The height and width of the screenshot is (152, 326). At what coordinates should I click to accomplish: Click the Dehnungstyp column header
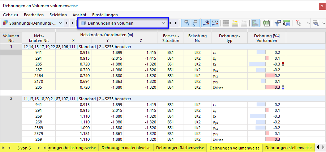click(x=230, y=38)
